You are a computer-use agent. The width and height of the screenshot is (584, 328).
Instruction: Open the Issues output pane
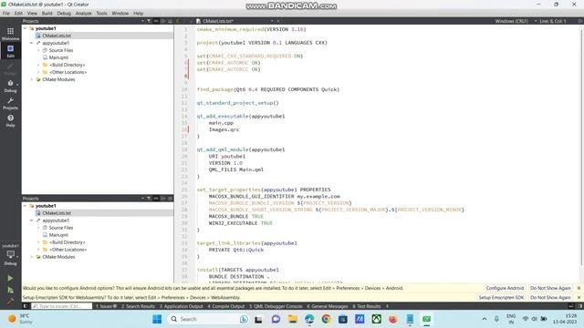[x=106, y=306]
